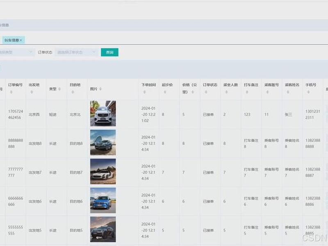The width and height of the screenshot is (328, 246).
Task: Open car image in 出发地5 row
Action: [x=103, y=229]
